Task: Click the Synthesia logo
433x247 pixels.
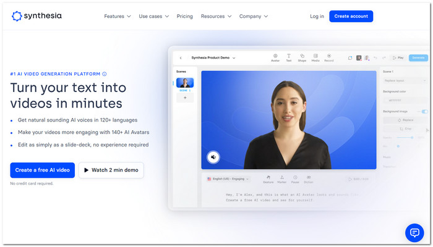Action: coord(36,16)
